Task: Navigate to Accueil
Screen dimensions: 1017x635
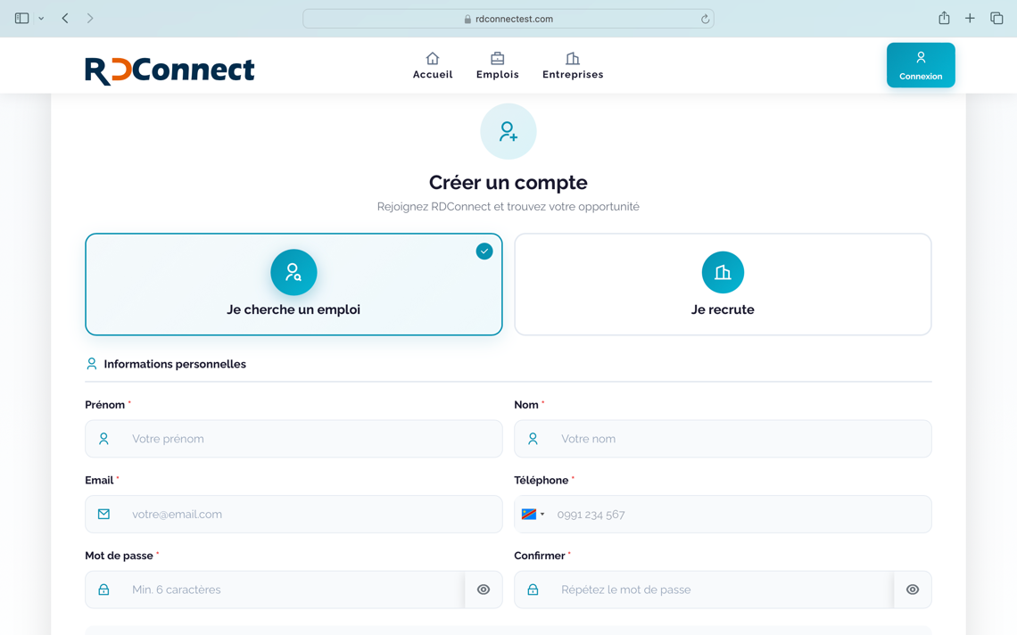Action: [x=432, y=75]
